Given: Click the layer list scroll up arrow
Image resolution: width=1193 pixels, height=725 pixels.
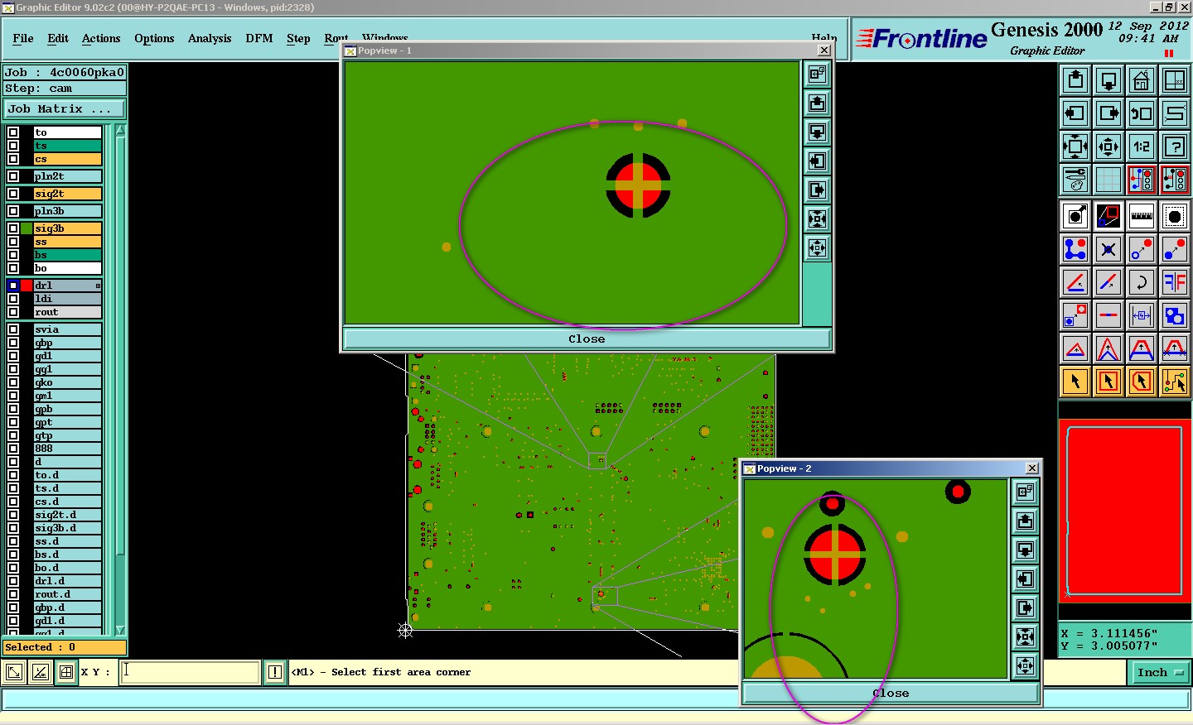Looking at the screenshot, I should pos(120,130).
